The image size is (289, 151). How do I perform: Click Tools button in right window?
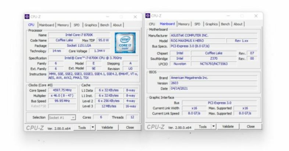coord(203,126)
